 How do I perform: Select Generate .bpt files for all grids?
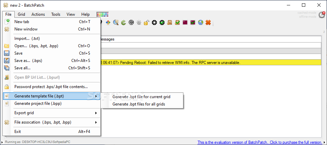tap(142, 104)
